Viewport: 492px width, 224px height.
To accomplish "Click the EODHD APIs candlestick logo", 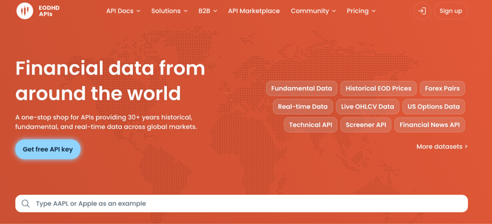I will click(x=25, y=11).
